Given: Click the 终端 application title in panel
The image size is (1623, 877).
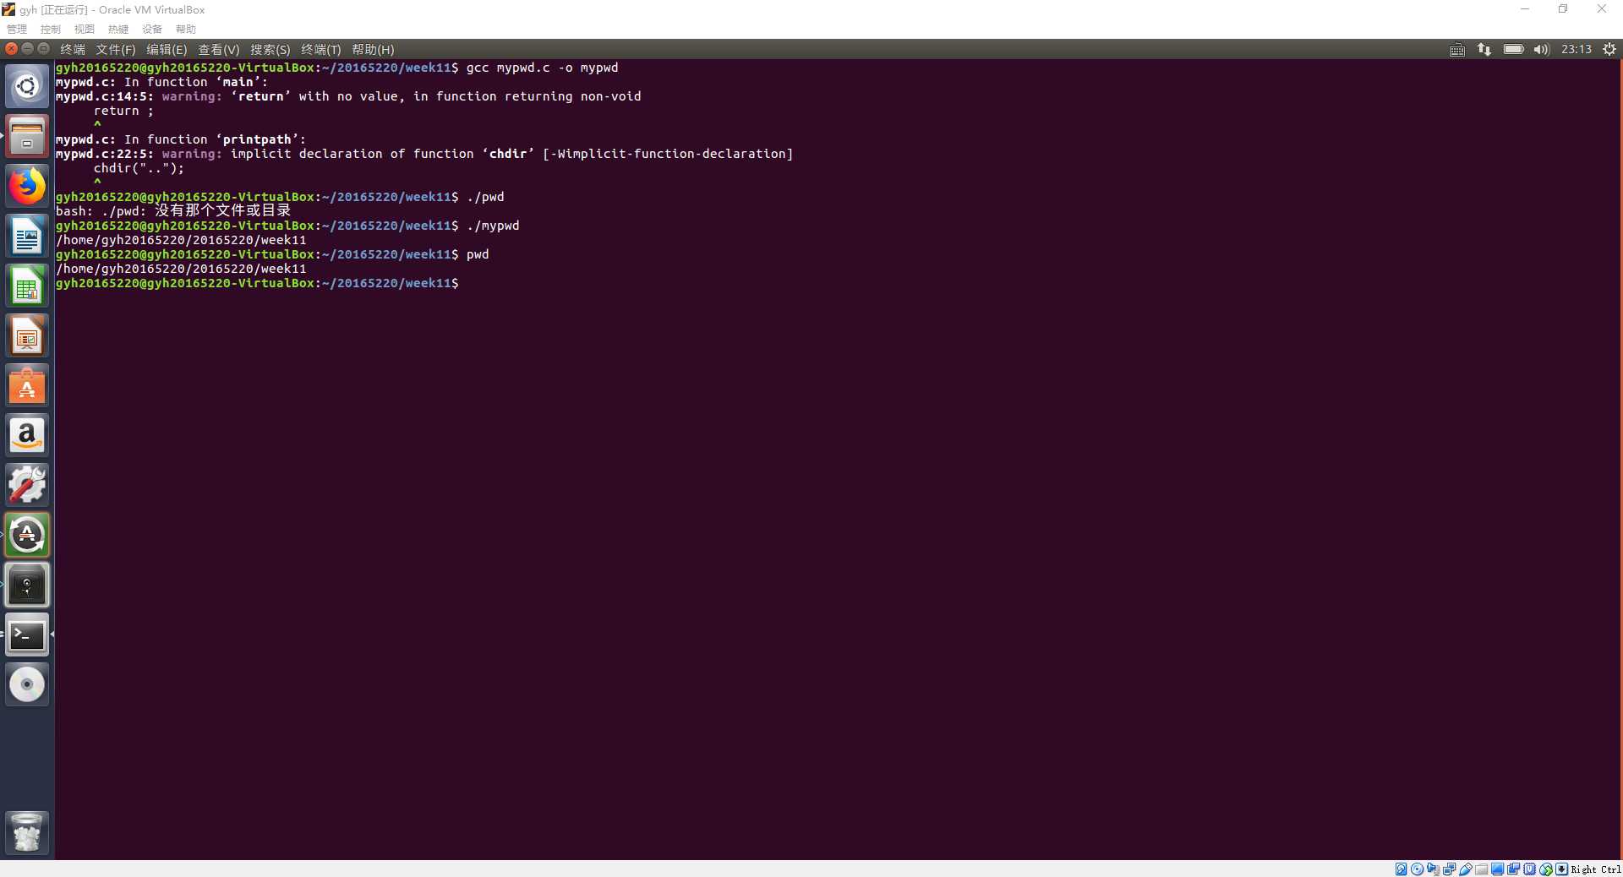Looking at the screenshot, I should tap(73, 50).
